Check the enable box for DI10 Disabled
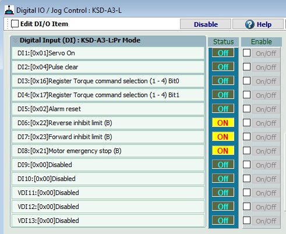The width and height of the screenshot is (286, 234). tap(246, 179)
